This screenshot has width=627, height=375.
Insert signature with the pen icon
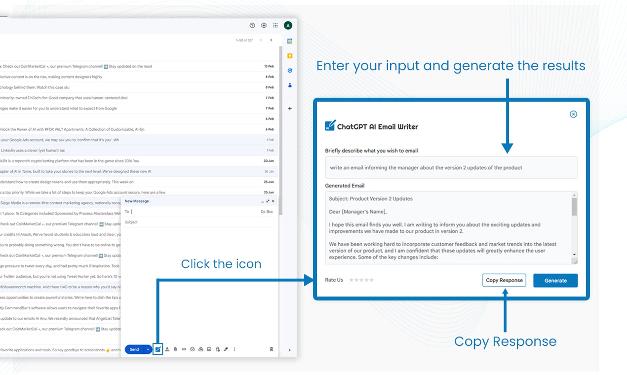pos(226,349)
